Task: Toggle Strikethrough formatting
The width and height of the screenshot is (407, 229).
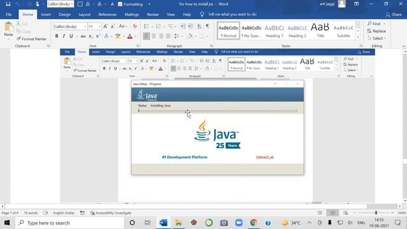Action: (83, 36)
